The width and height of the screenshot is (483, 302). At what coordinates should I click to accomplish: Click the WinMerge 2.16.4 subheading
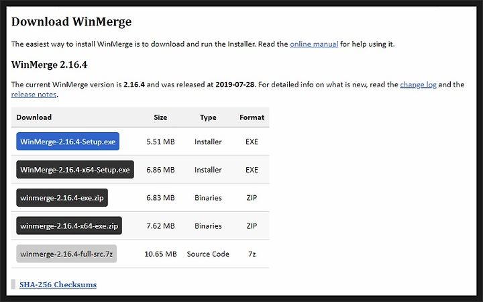tap(49, 64)
